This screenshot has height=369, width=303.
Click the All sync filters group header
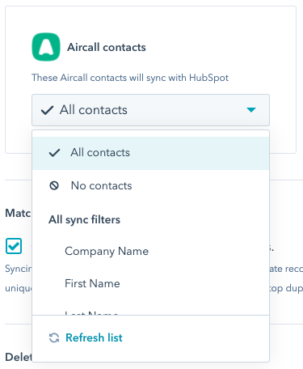point(84,219)
